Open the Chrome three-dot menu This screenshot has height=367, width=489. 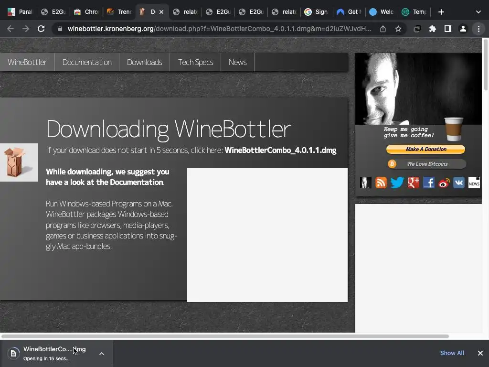pyautogui.click(x=478, y=29)
